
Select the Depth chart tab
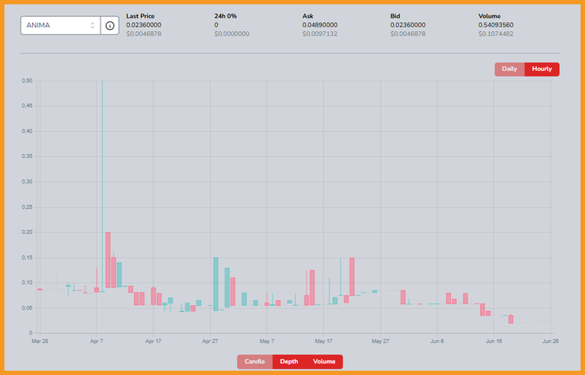289,361
